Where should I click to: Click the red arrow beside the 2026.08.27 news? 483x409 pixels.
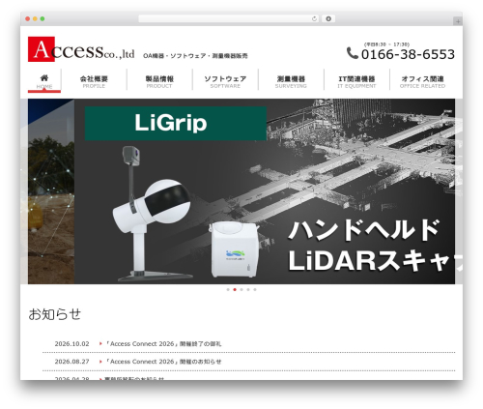pos(100,362)
